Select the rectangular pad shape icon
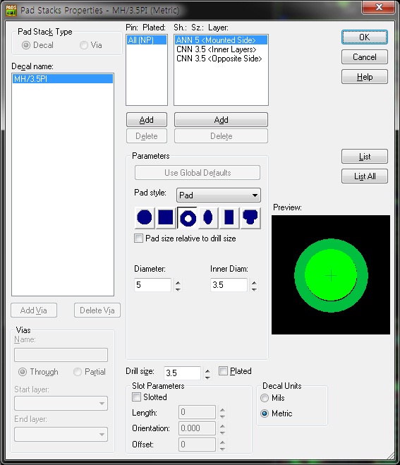 click(229, 217)
